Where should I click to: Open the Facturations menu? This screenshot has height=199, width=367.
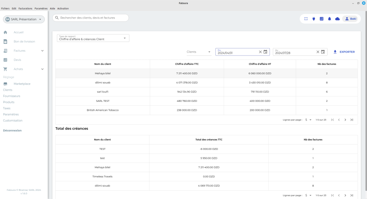click(x=25, y=8)
